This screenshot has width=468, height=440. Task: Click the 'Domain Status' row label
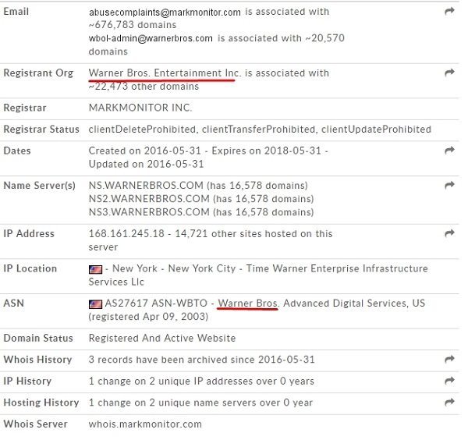(38, 338)
